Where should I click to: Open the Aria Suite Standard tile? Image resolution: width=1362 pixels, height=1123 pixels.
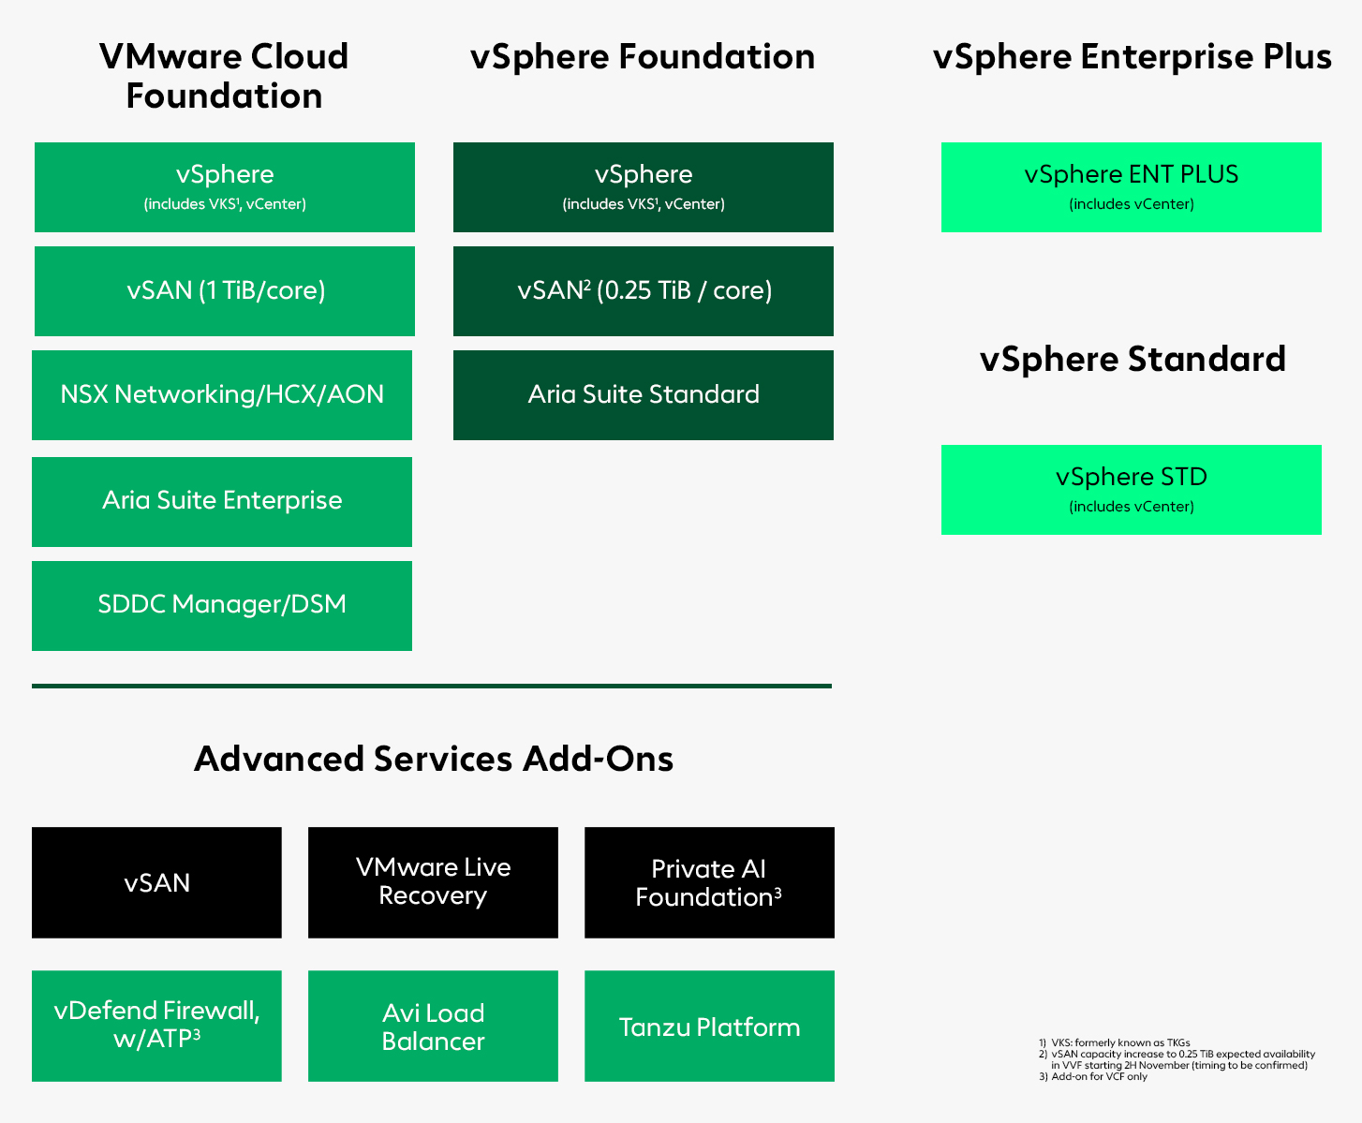pyautogui.click(x=644, y=395)
